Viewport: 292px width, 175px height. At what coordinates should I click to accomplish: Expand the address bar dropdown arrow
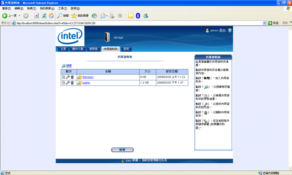click(x=264, y=23)
